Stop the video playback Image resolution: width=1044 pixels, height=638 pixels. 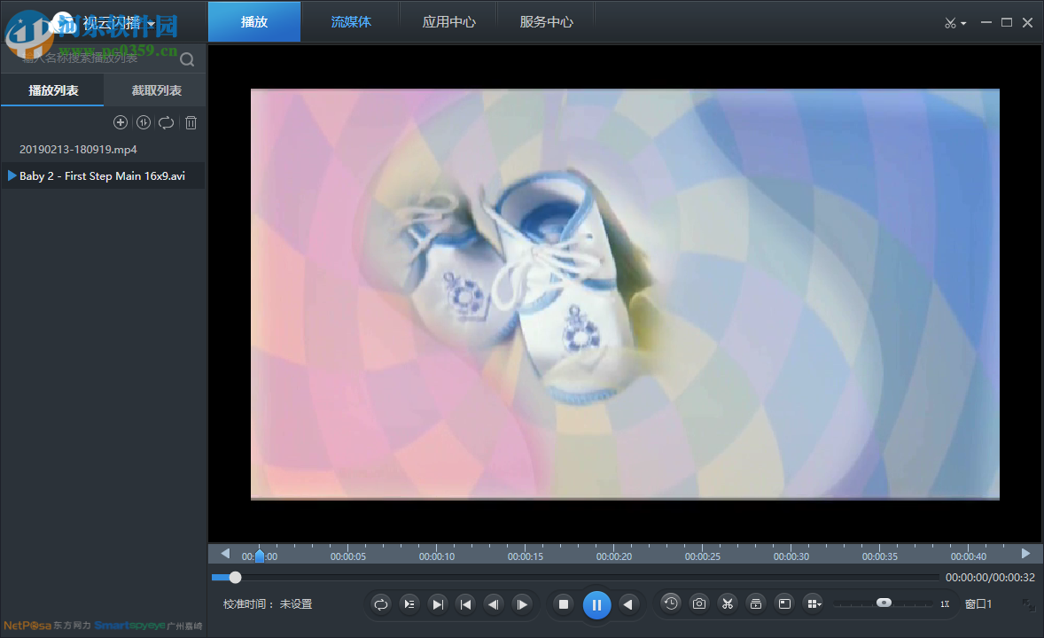coord(564,604)
